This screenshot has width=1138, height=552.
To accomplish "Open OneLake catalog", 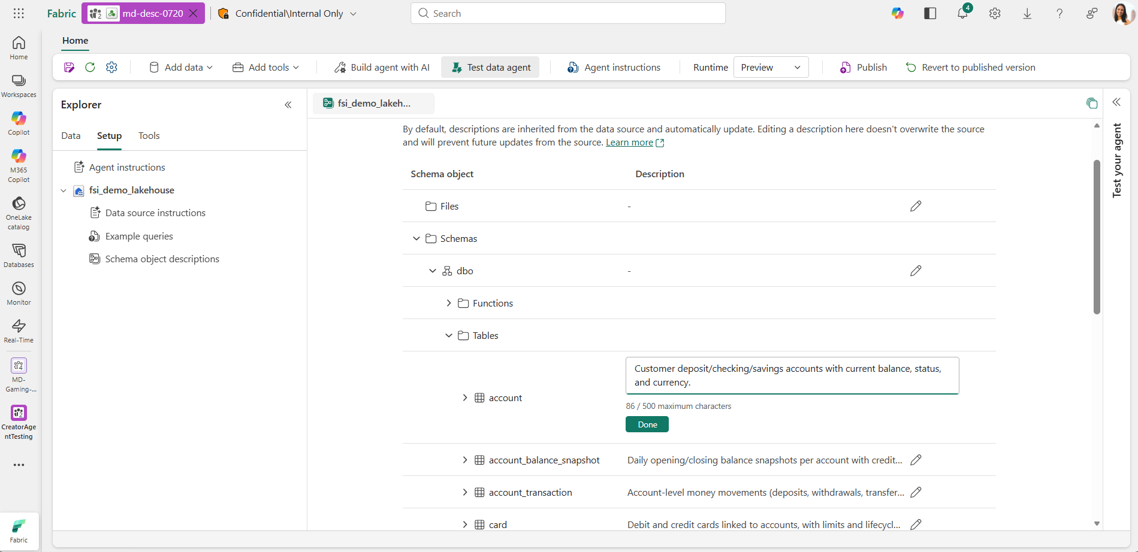I will [19, 214].
